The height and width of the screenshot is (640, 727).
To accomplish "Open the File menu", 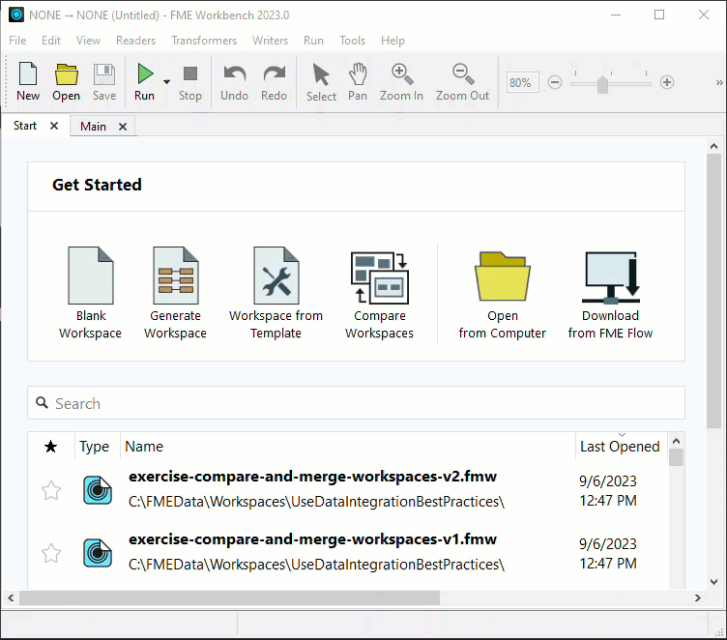I will (x=17, y=41).
